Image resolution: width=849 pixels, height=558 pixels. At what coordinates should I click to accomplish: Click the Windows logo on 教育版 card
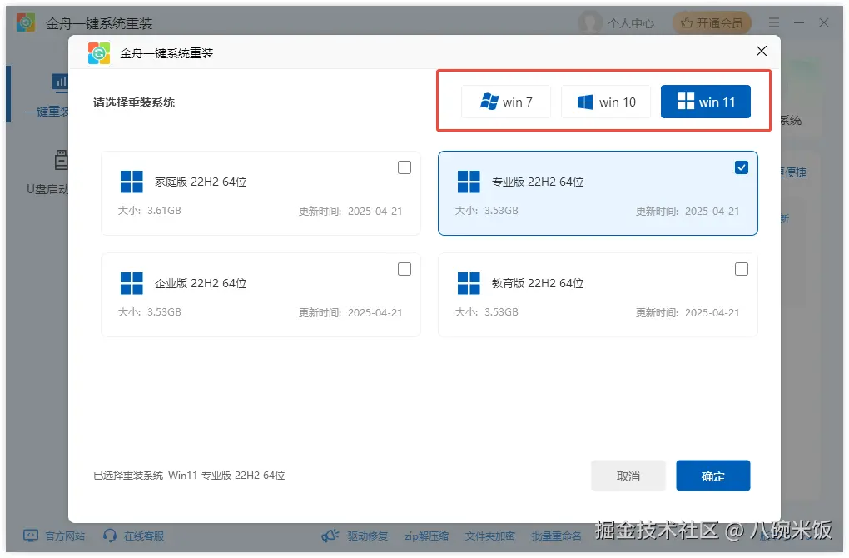[x=469, y=283]
